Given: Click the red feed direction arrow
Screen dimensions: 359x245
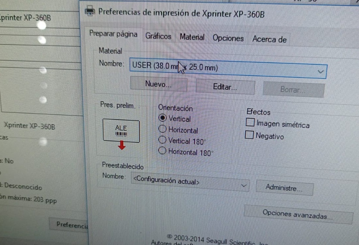Looking at the screenshot, I should pyautogui.click(x=122, y=145).
